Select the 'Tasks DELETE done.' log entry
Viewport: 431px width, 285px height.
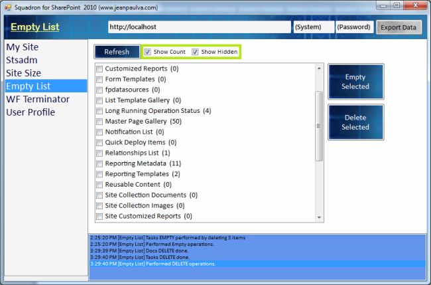[x=257, y=257]
